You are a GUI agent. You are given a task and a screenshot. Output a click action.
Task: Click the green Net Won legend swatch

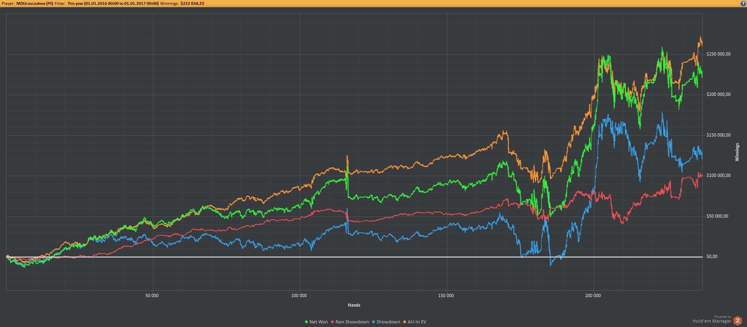tap(306, 322)
